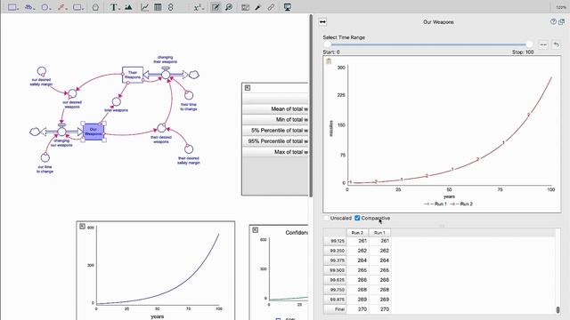Click the Run 1 column header
570x320 pixels.
[379, 233]
